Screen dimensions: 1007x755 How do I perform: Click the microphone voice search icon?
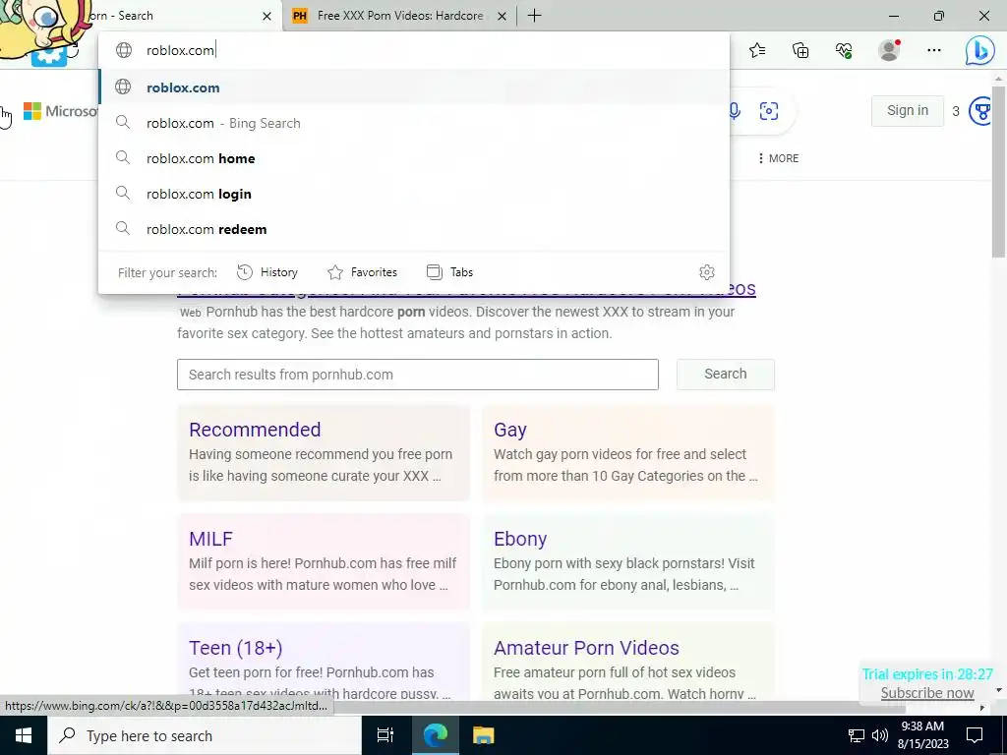(x=735, y=111)
